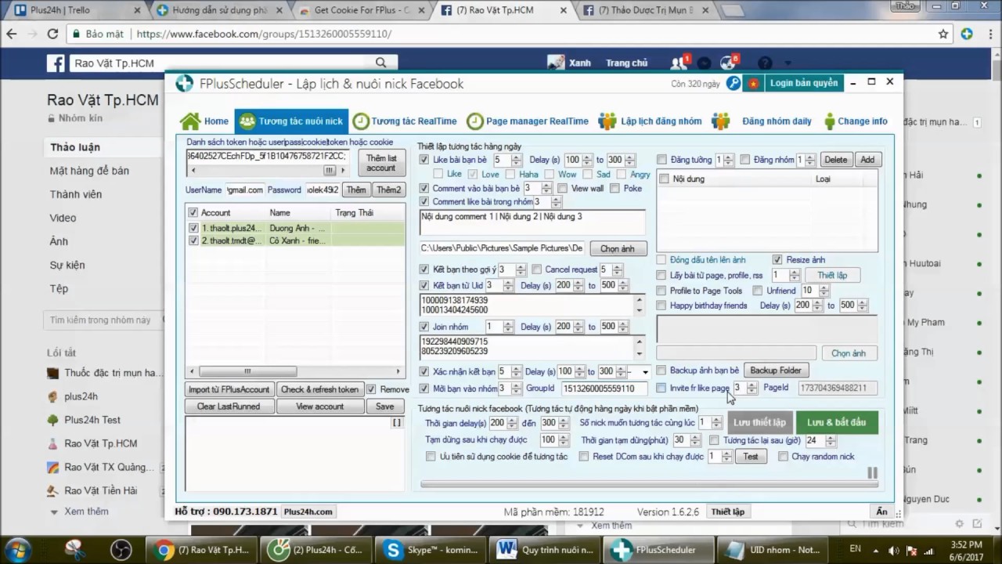Click the Tương tác RealTime clock icon
The width and height of the screenshot is (1002, 564).
point(360,121)
